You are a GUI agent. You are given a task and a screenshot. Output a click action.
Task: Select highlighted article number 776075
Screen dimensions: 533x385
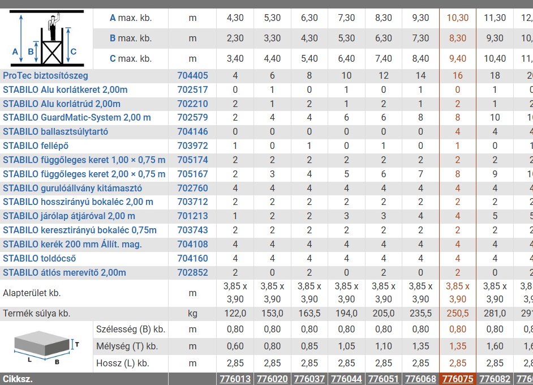458,379
